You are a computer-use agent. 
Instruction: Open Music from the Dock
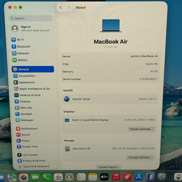[x=115, y=177]
